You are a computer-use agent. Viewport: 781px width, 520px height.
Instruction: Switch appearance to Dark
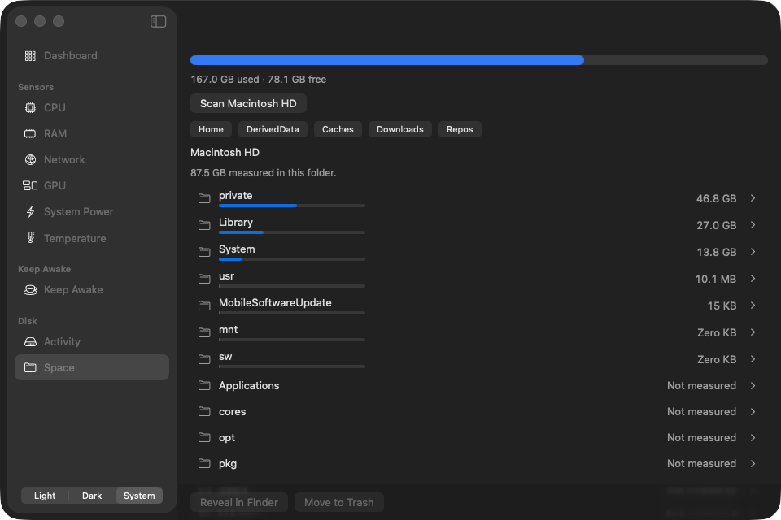[92, 496]
